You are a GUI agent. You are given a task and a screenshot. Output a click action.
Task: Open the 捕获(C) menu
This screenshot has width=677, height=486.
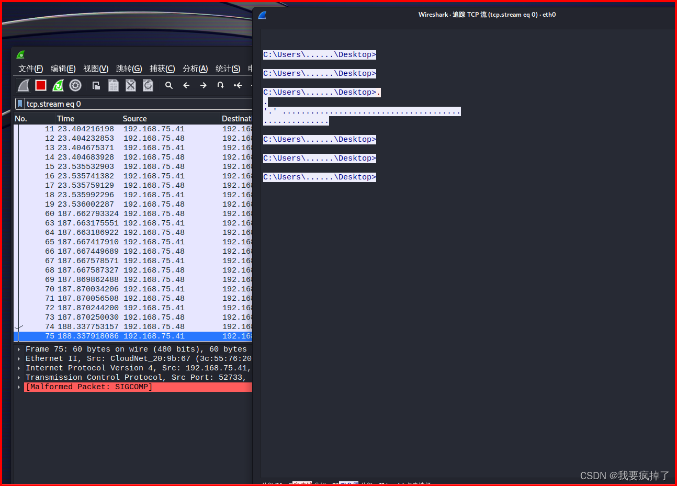click(x=162, y=69)
